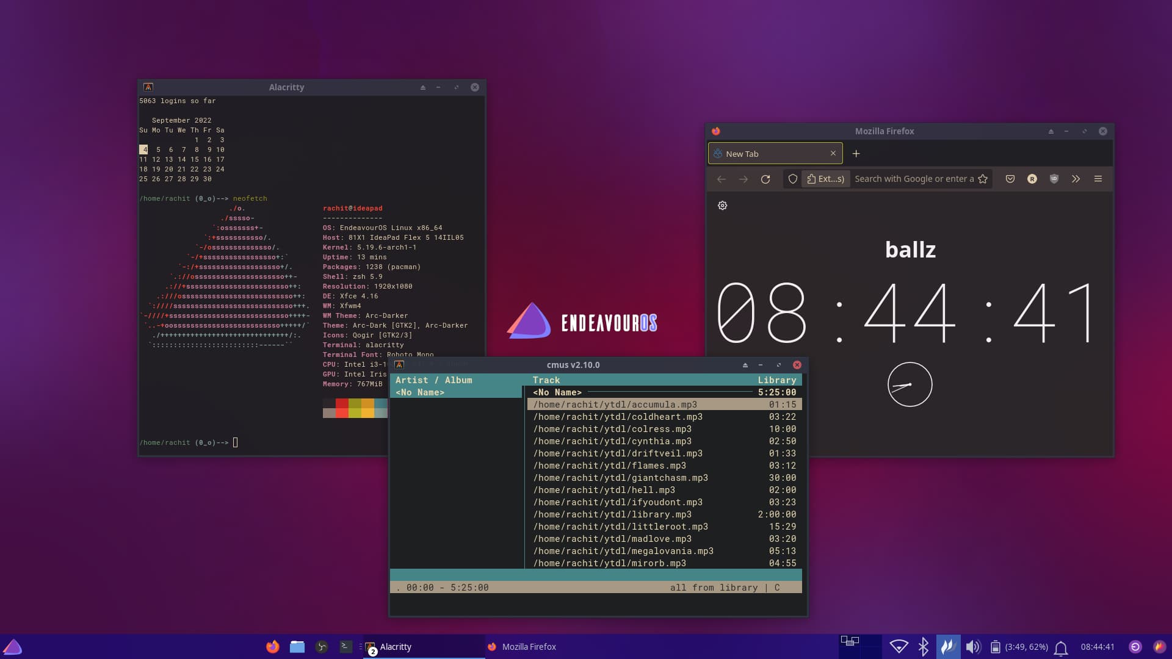The image size is (1172, 659).
Task: Open the tracking protection shield in Firefox
Action: coord(792,179)
